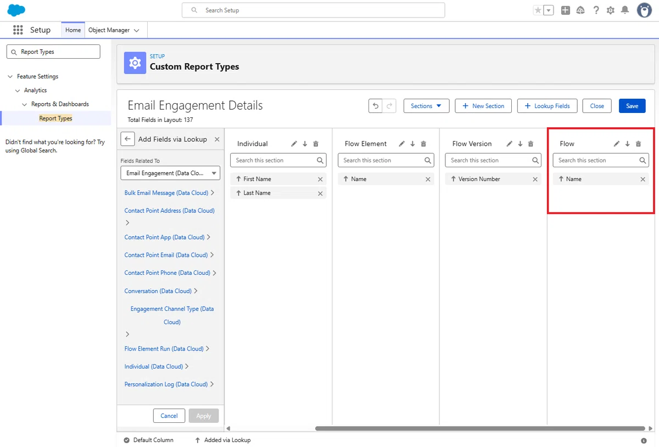Image resolution: width=659 pixels, height=447 pixels.
Task: Open notifications bell icon
Action: tap(625, 10)
